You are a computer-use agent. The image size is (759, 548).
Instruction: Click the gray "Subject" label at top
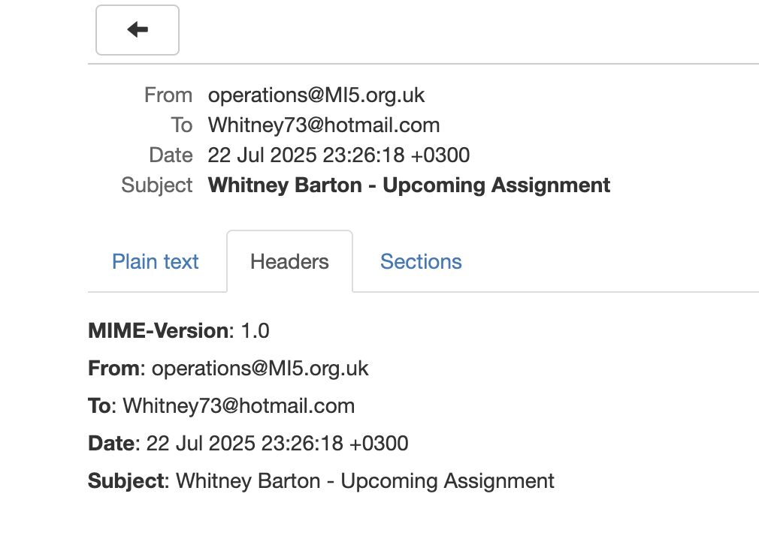click(157, 185)
